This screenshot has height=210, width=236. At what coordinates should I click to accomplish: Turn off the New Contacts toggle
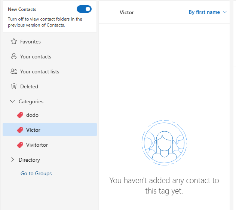pyautogui.click(x=84, y=9)
